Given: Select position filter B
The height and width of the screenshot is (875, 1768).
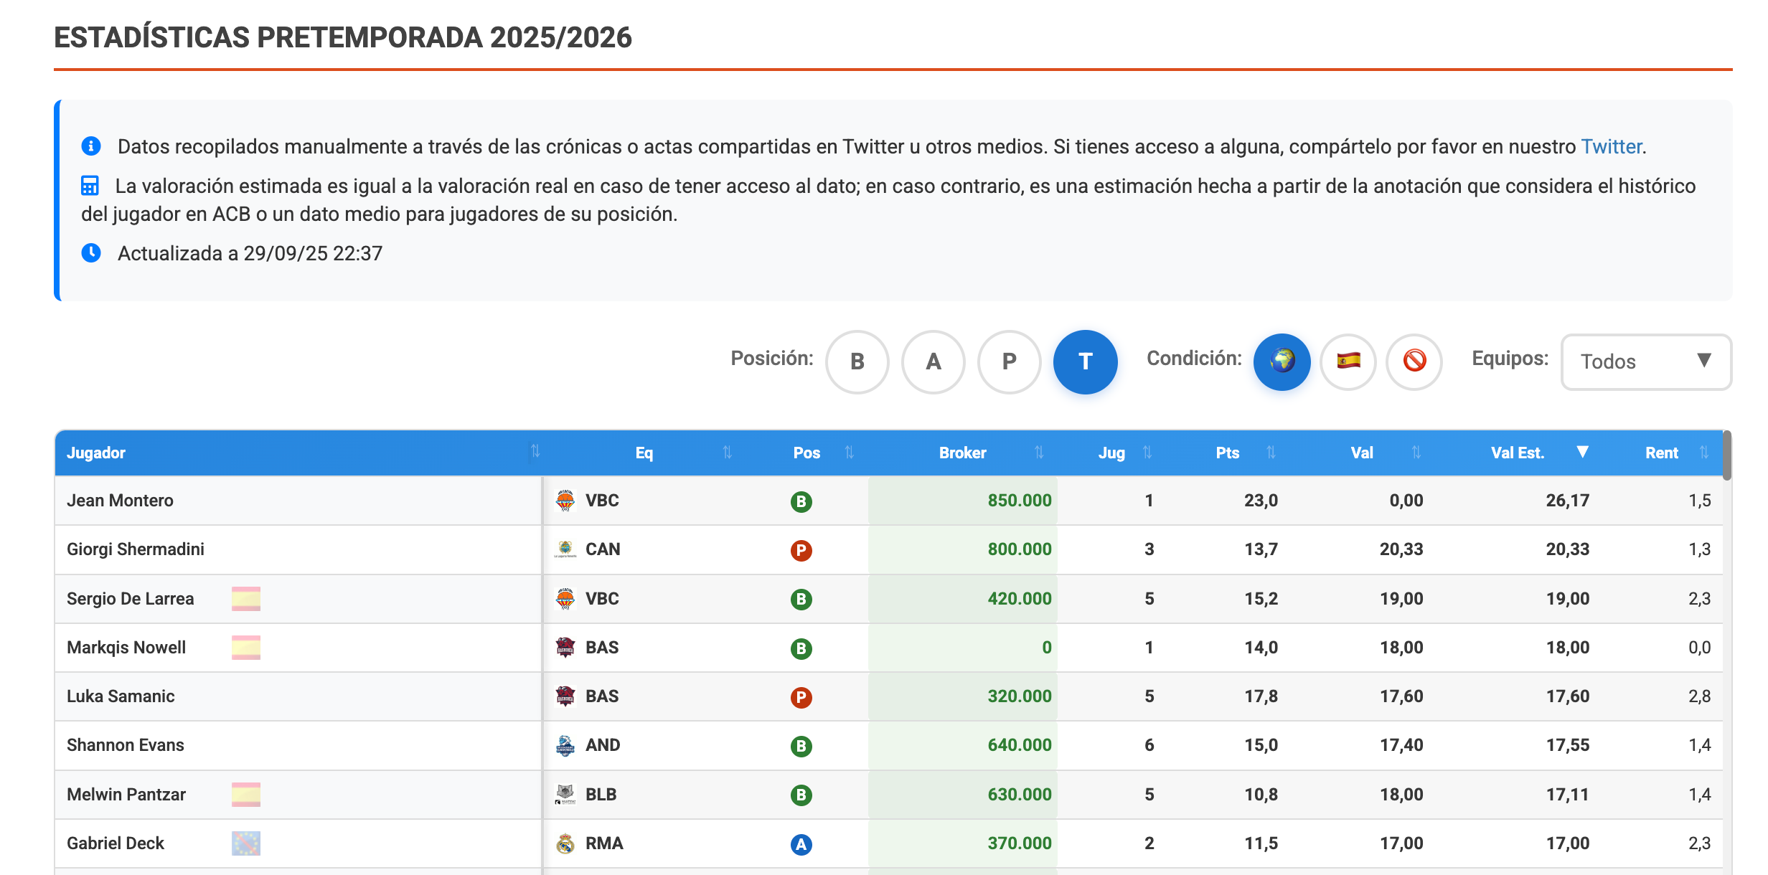Looking at the screenshot, I should pyautogui.click(x=857, y=361).
